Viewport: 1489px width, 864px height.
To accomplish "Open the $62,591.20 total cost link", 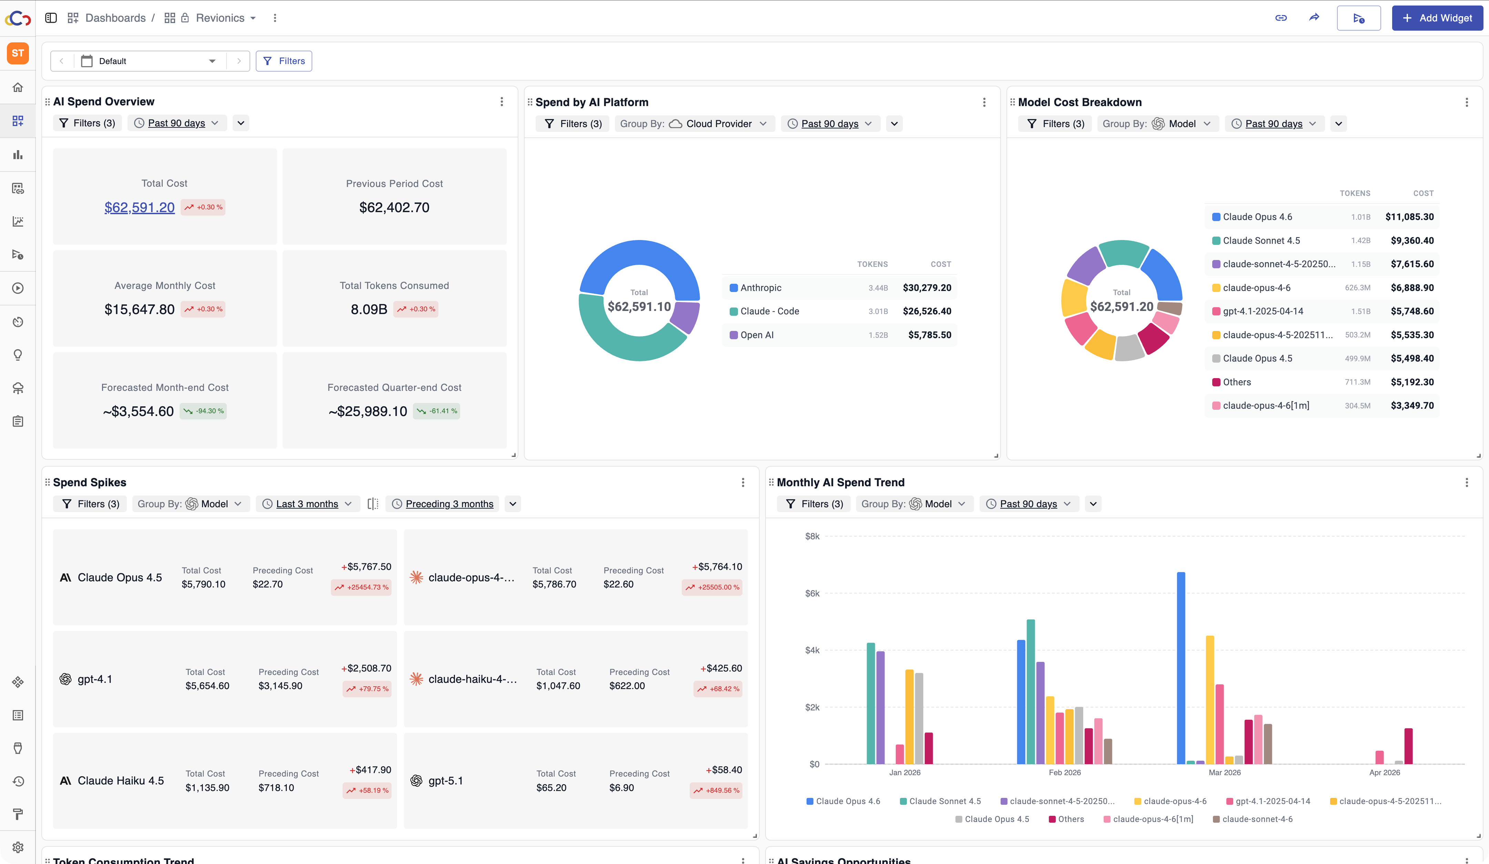I will click(140, 207).
